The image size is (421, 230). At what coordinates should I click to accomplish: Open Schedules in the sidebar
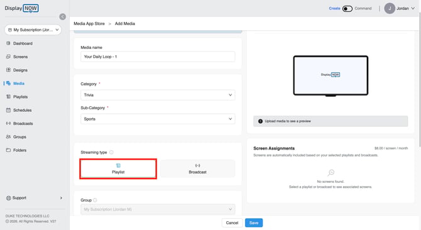[x=22, y=110]
